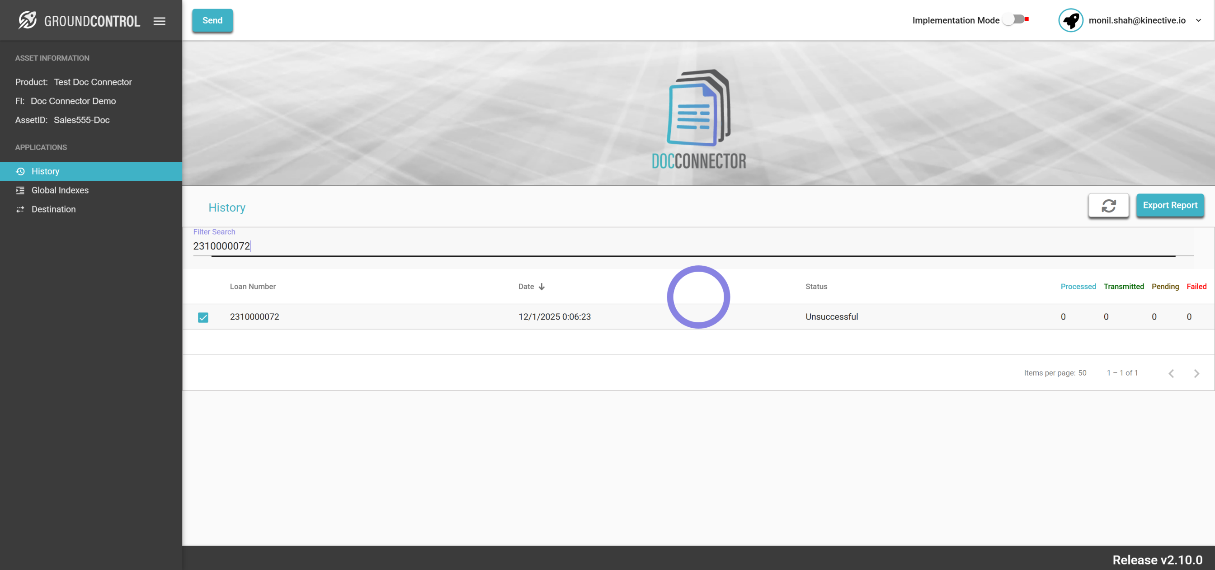Click the Status column header

(x=816, y=287)
